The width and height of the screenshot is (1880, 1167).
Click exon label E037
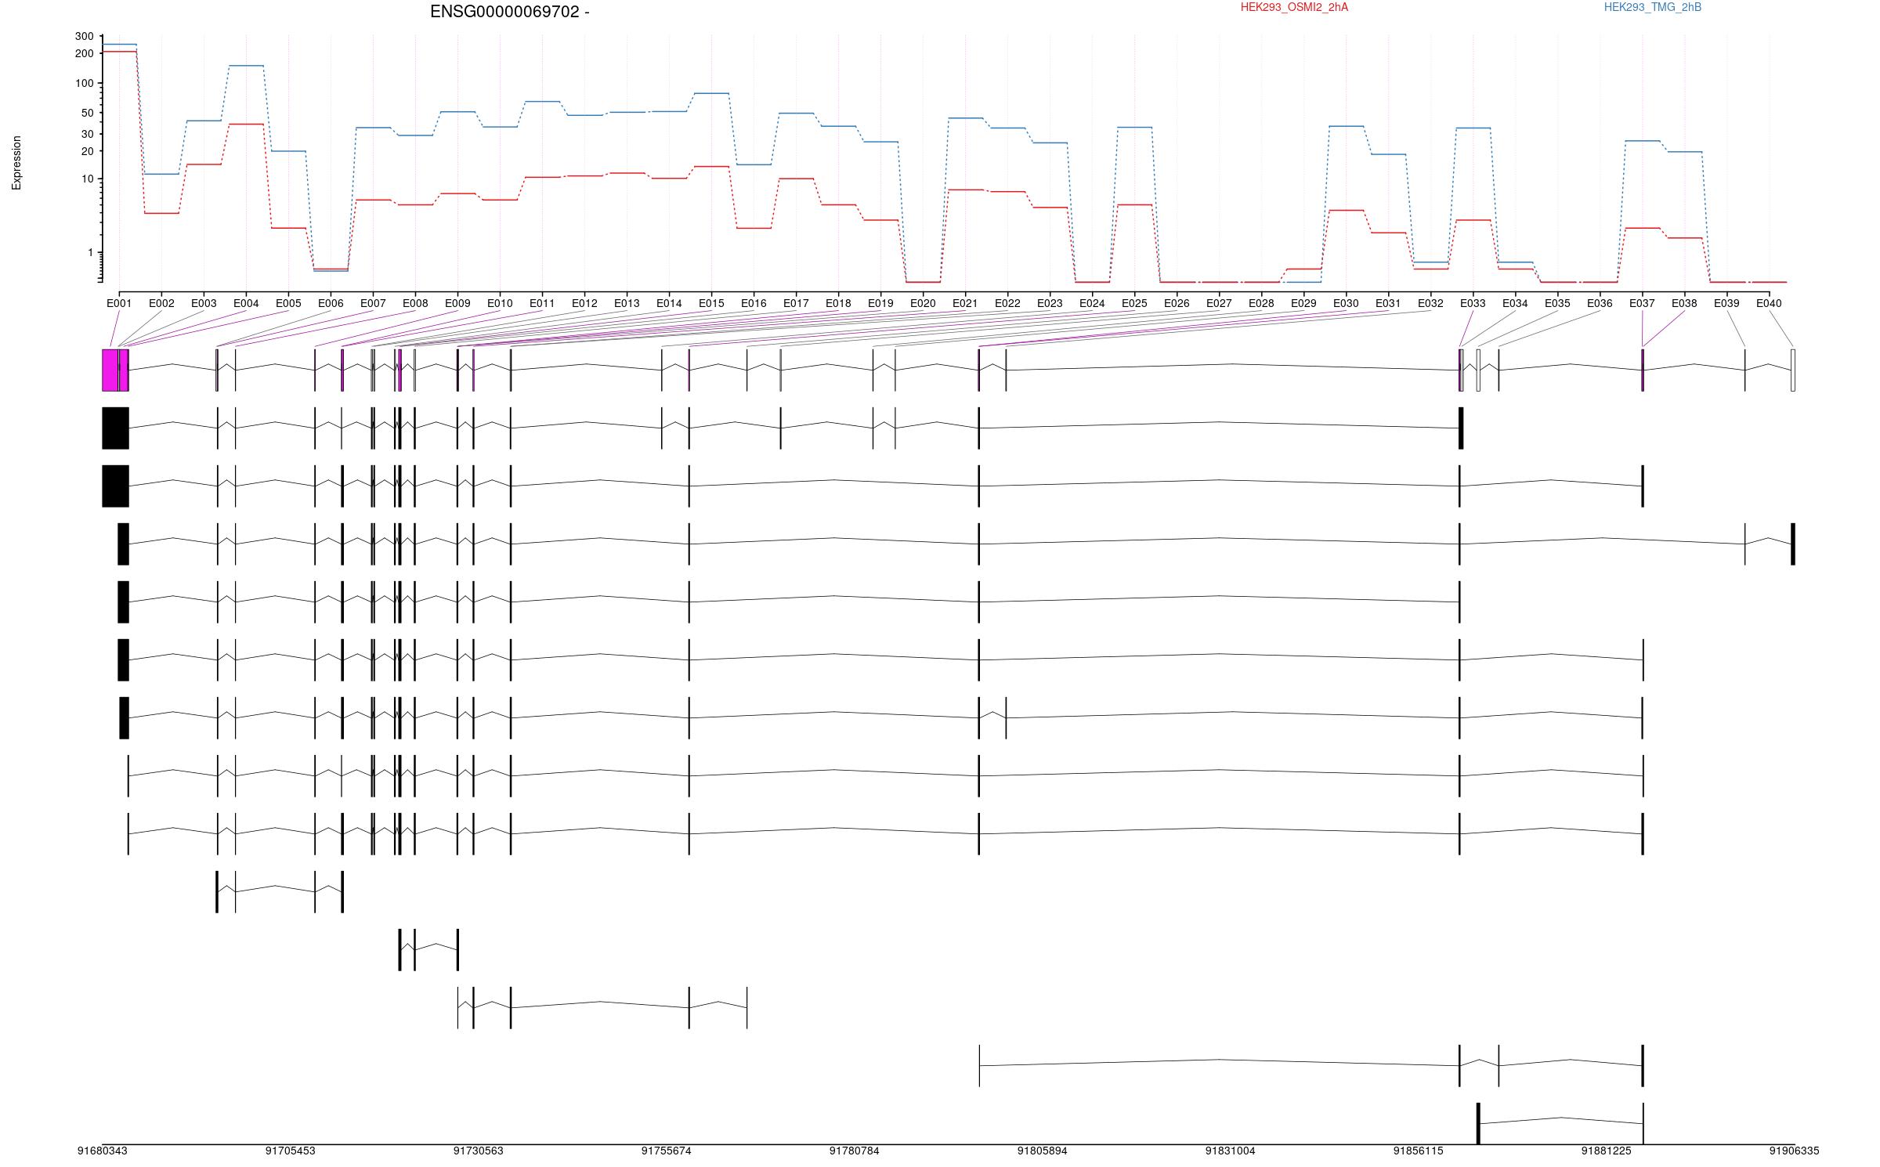point(1642,303)
